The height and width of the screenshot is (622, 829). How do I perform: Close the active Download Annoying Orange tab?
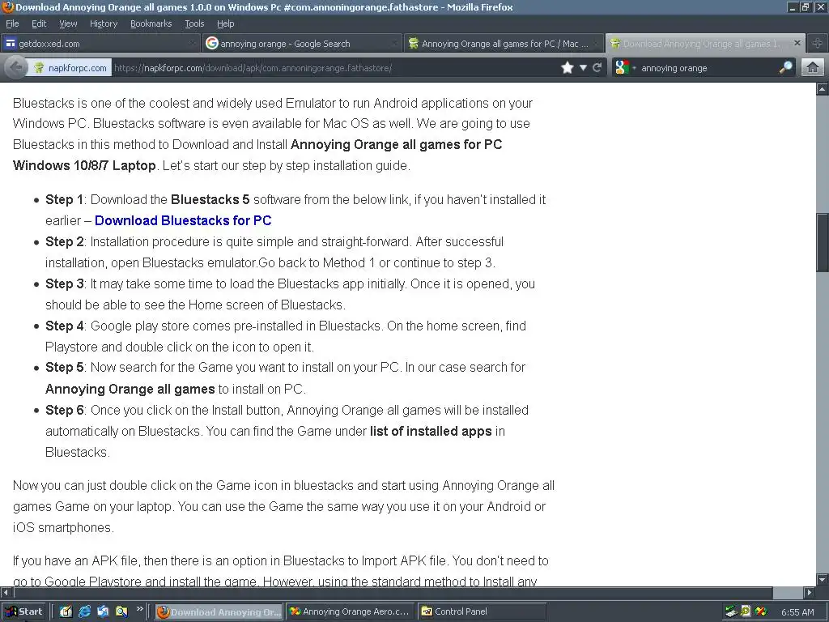click(x=797, y=43)
